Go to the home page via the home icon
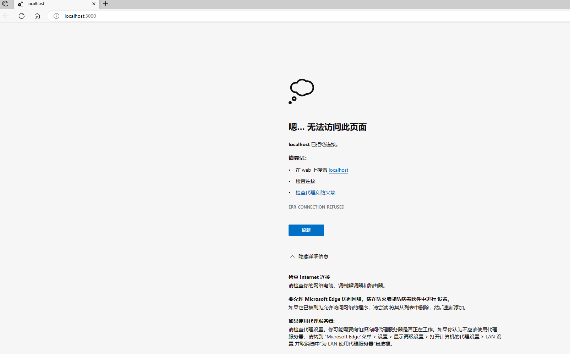This screenshot has width=570, height=354. click(37, 16)
